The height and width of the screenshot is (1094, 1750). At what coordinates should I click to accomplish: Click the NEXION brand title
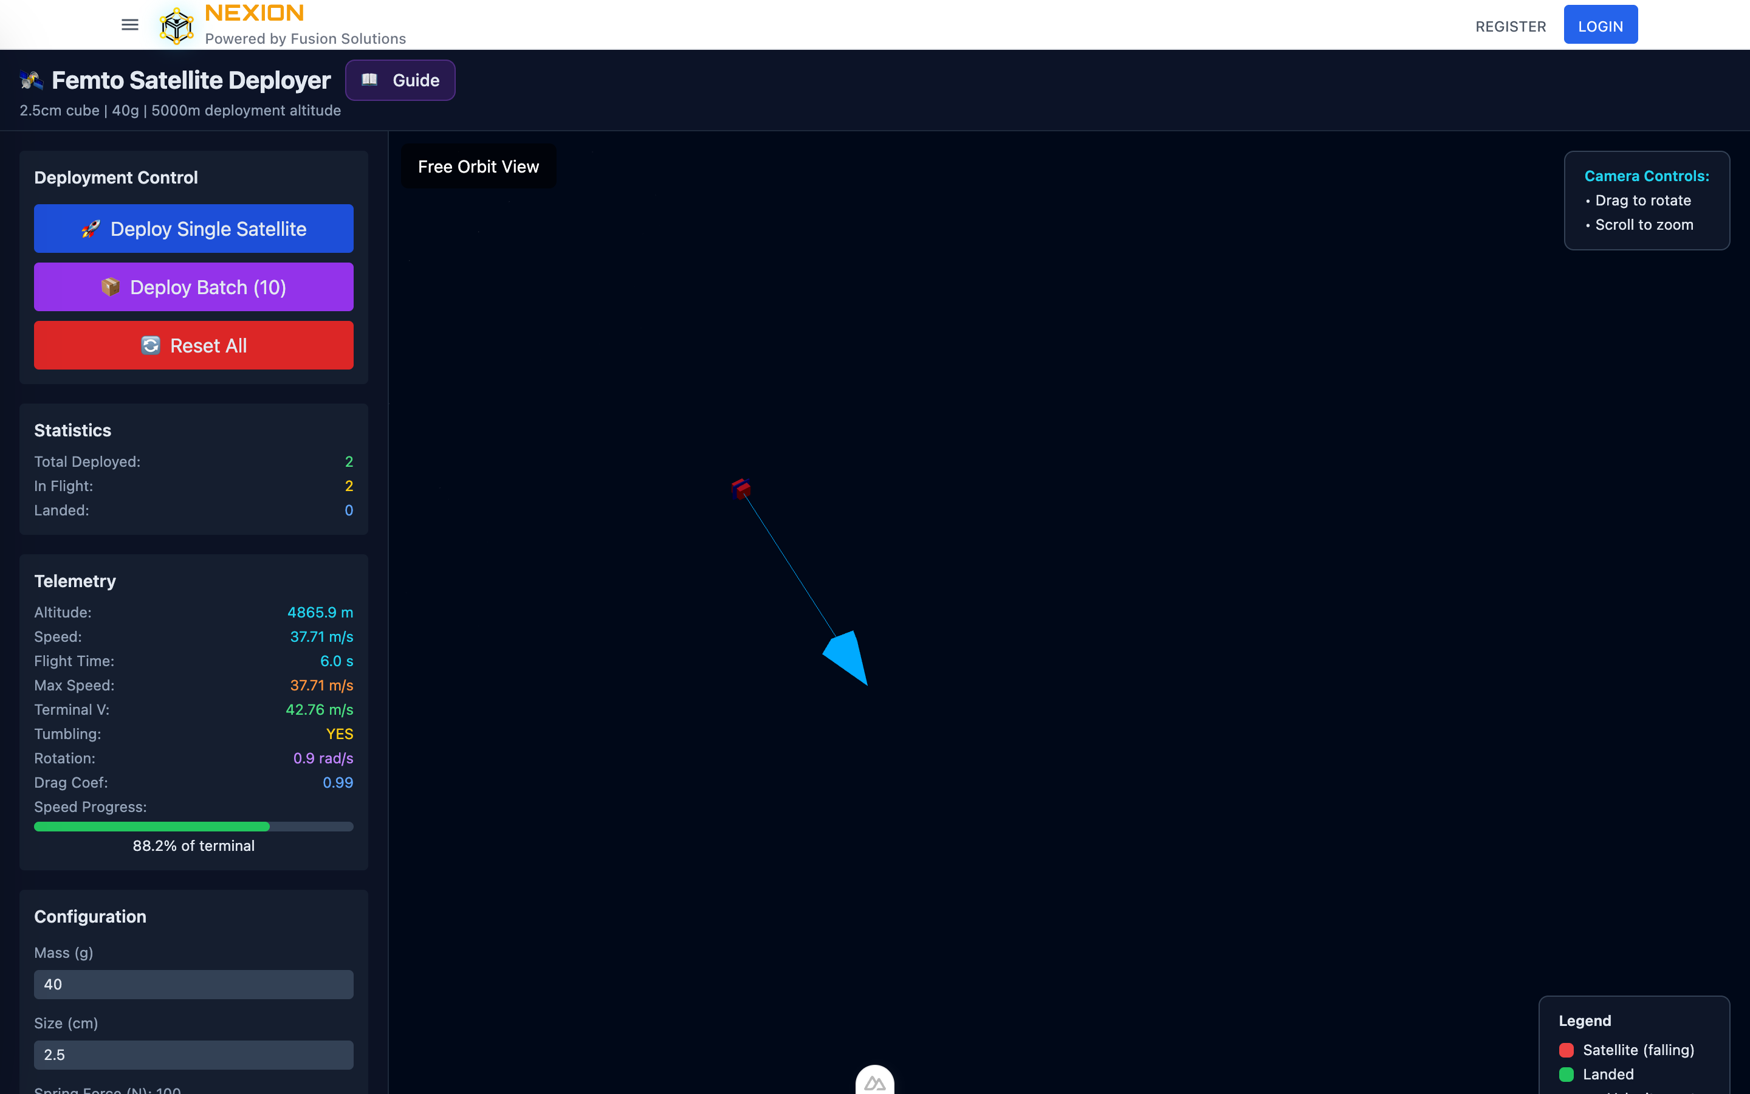[x=255, y=13]
